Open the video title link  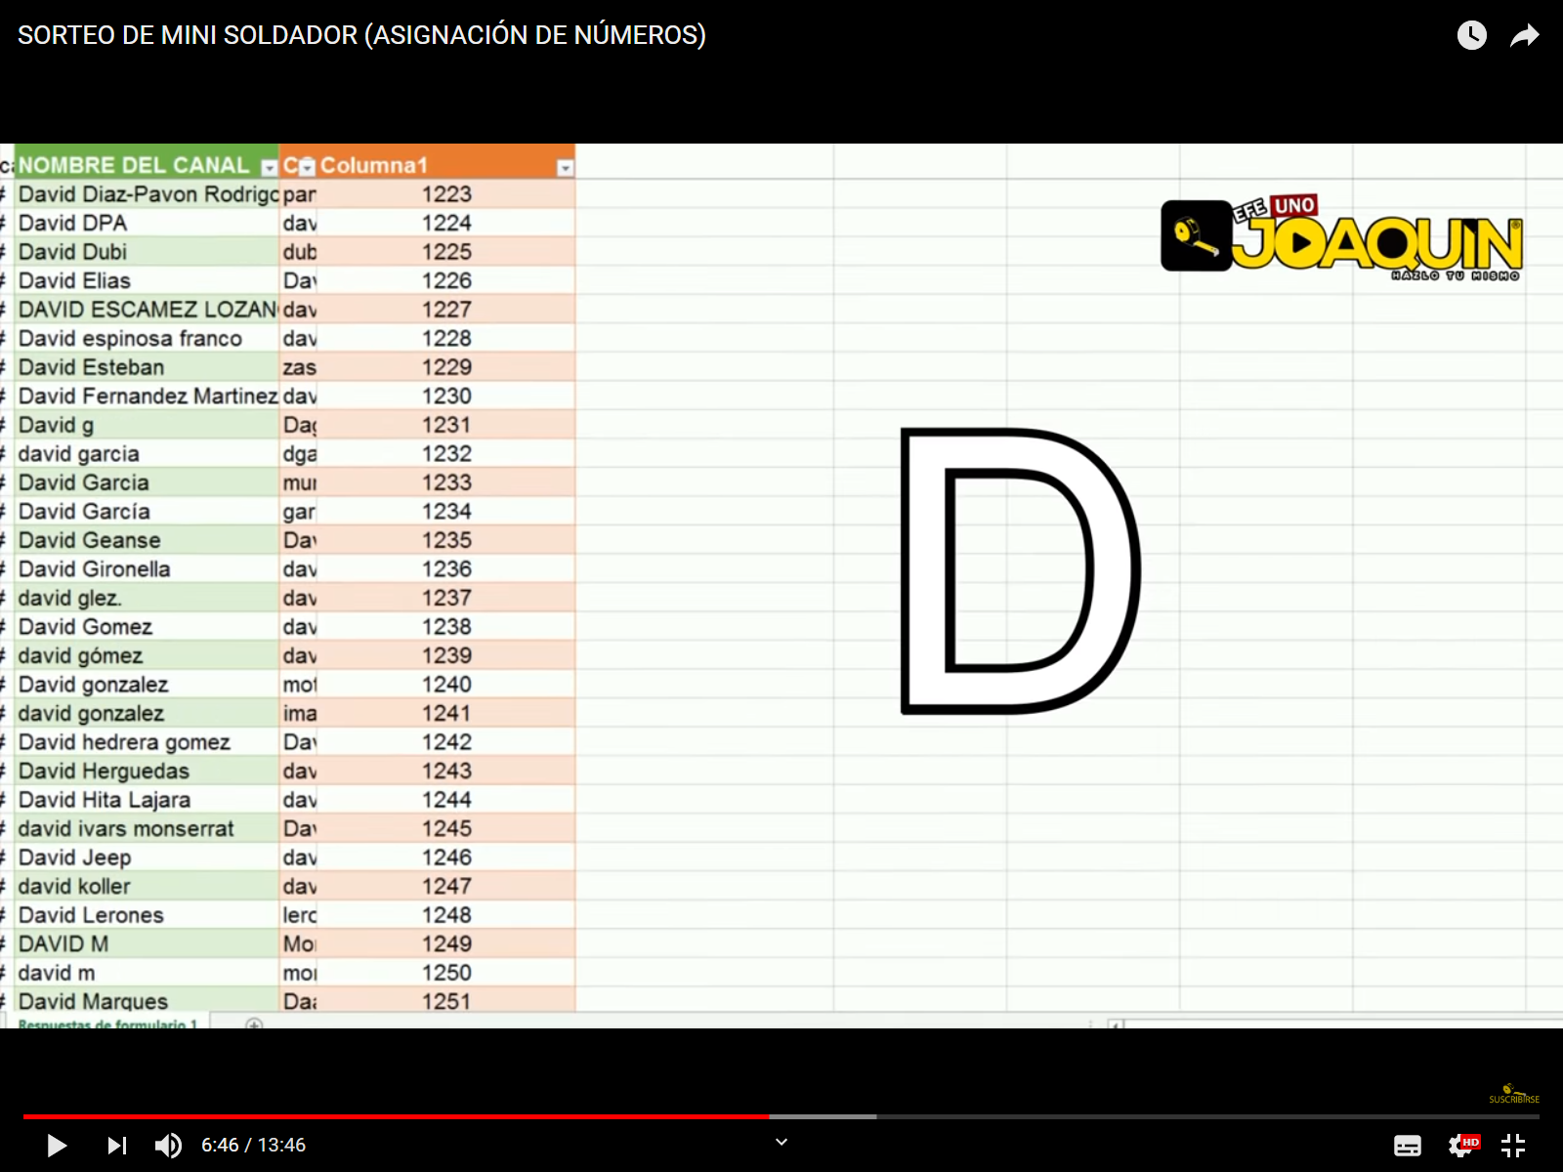[x=361, y=35]
